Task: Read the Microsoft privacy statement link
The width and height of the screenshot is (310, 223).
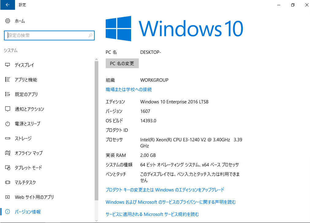Action: (x=171, y=202)
